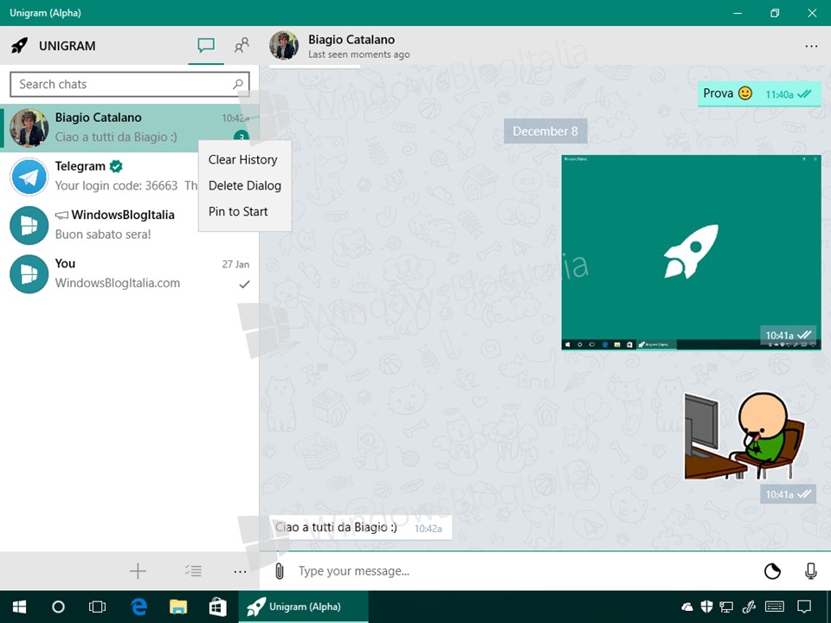Click Biagio Catalano header profile picture
Screen dimensions: 831x623
pos(284,45)
